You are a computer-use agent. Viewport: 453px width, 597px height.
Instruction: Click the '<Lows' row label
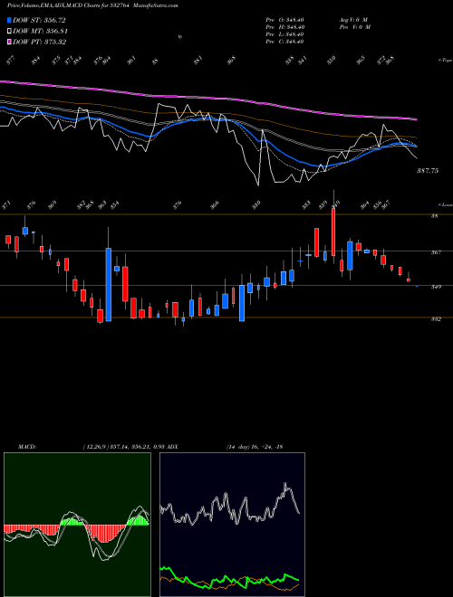click(x=445, y=204)
